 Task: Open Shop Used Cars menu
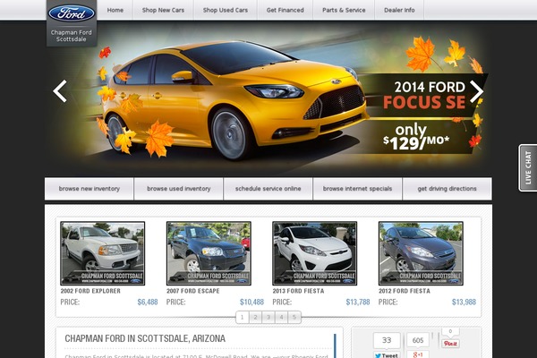226,10
